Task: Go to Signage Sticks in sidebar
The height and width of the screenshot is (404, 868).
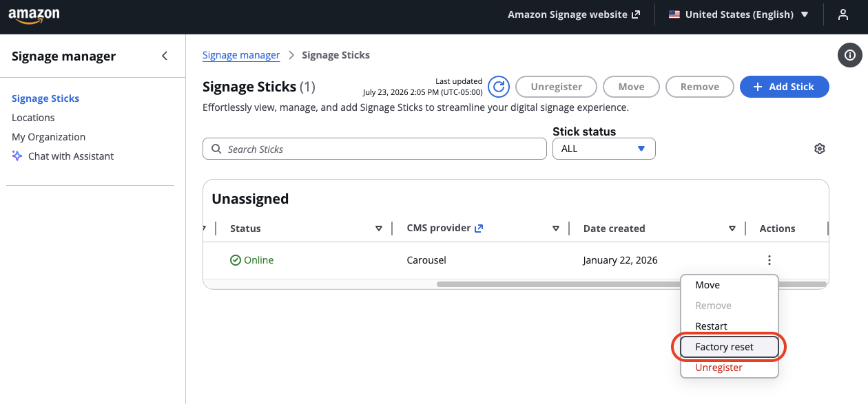Action: click(45, 98)
